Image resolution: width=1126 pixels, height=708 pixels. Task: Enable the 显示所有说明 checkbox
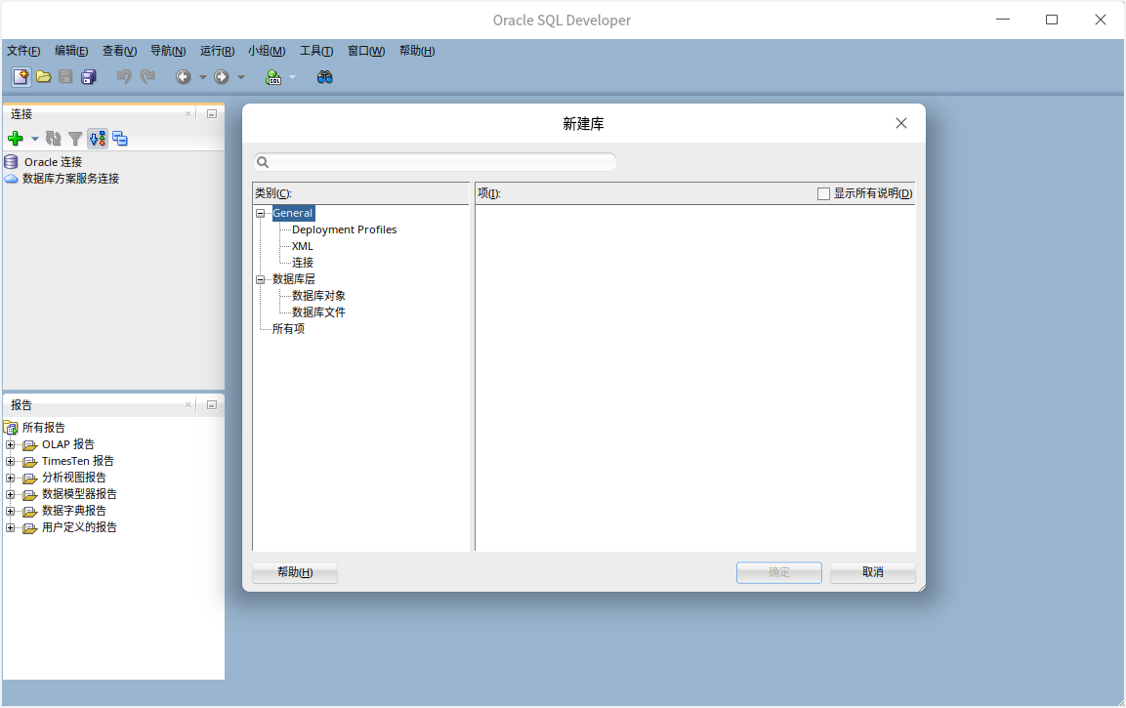click(823, 194)
